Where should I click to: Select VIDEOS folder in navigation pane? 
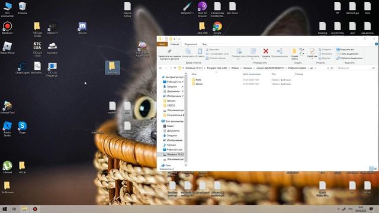[x=169, y=105]
